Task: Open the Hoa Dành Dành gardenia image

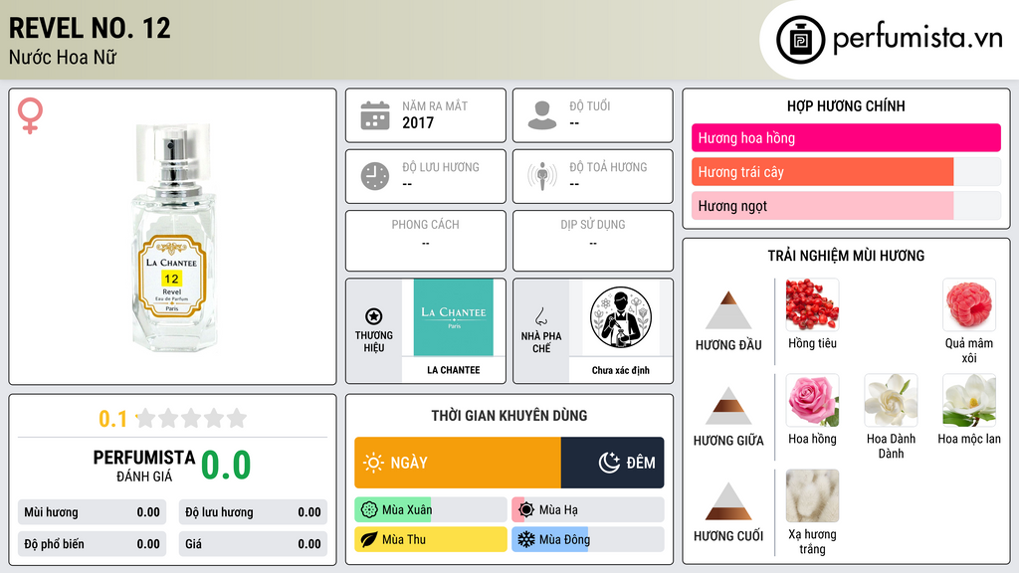Action: coord(891,400)
